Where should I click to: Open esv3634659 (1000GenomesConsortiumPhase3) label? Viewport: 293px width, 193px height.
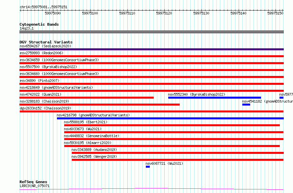[x=59, y=60]
